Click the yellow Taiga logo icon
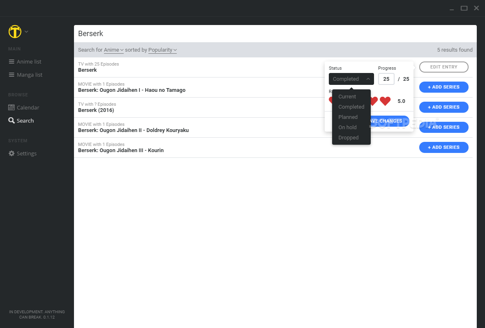 (x=15, y=32)
